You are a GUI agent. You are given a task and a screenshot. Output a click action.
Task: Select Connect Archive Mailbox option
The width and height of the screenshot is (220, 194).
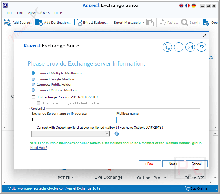pyautogui.click(x=54, y=90)
